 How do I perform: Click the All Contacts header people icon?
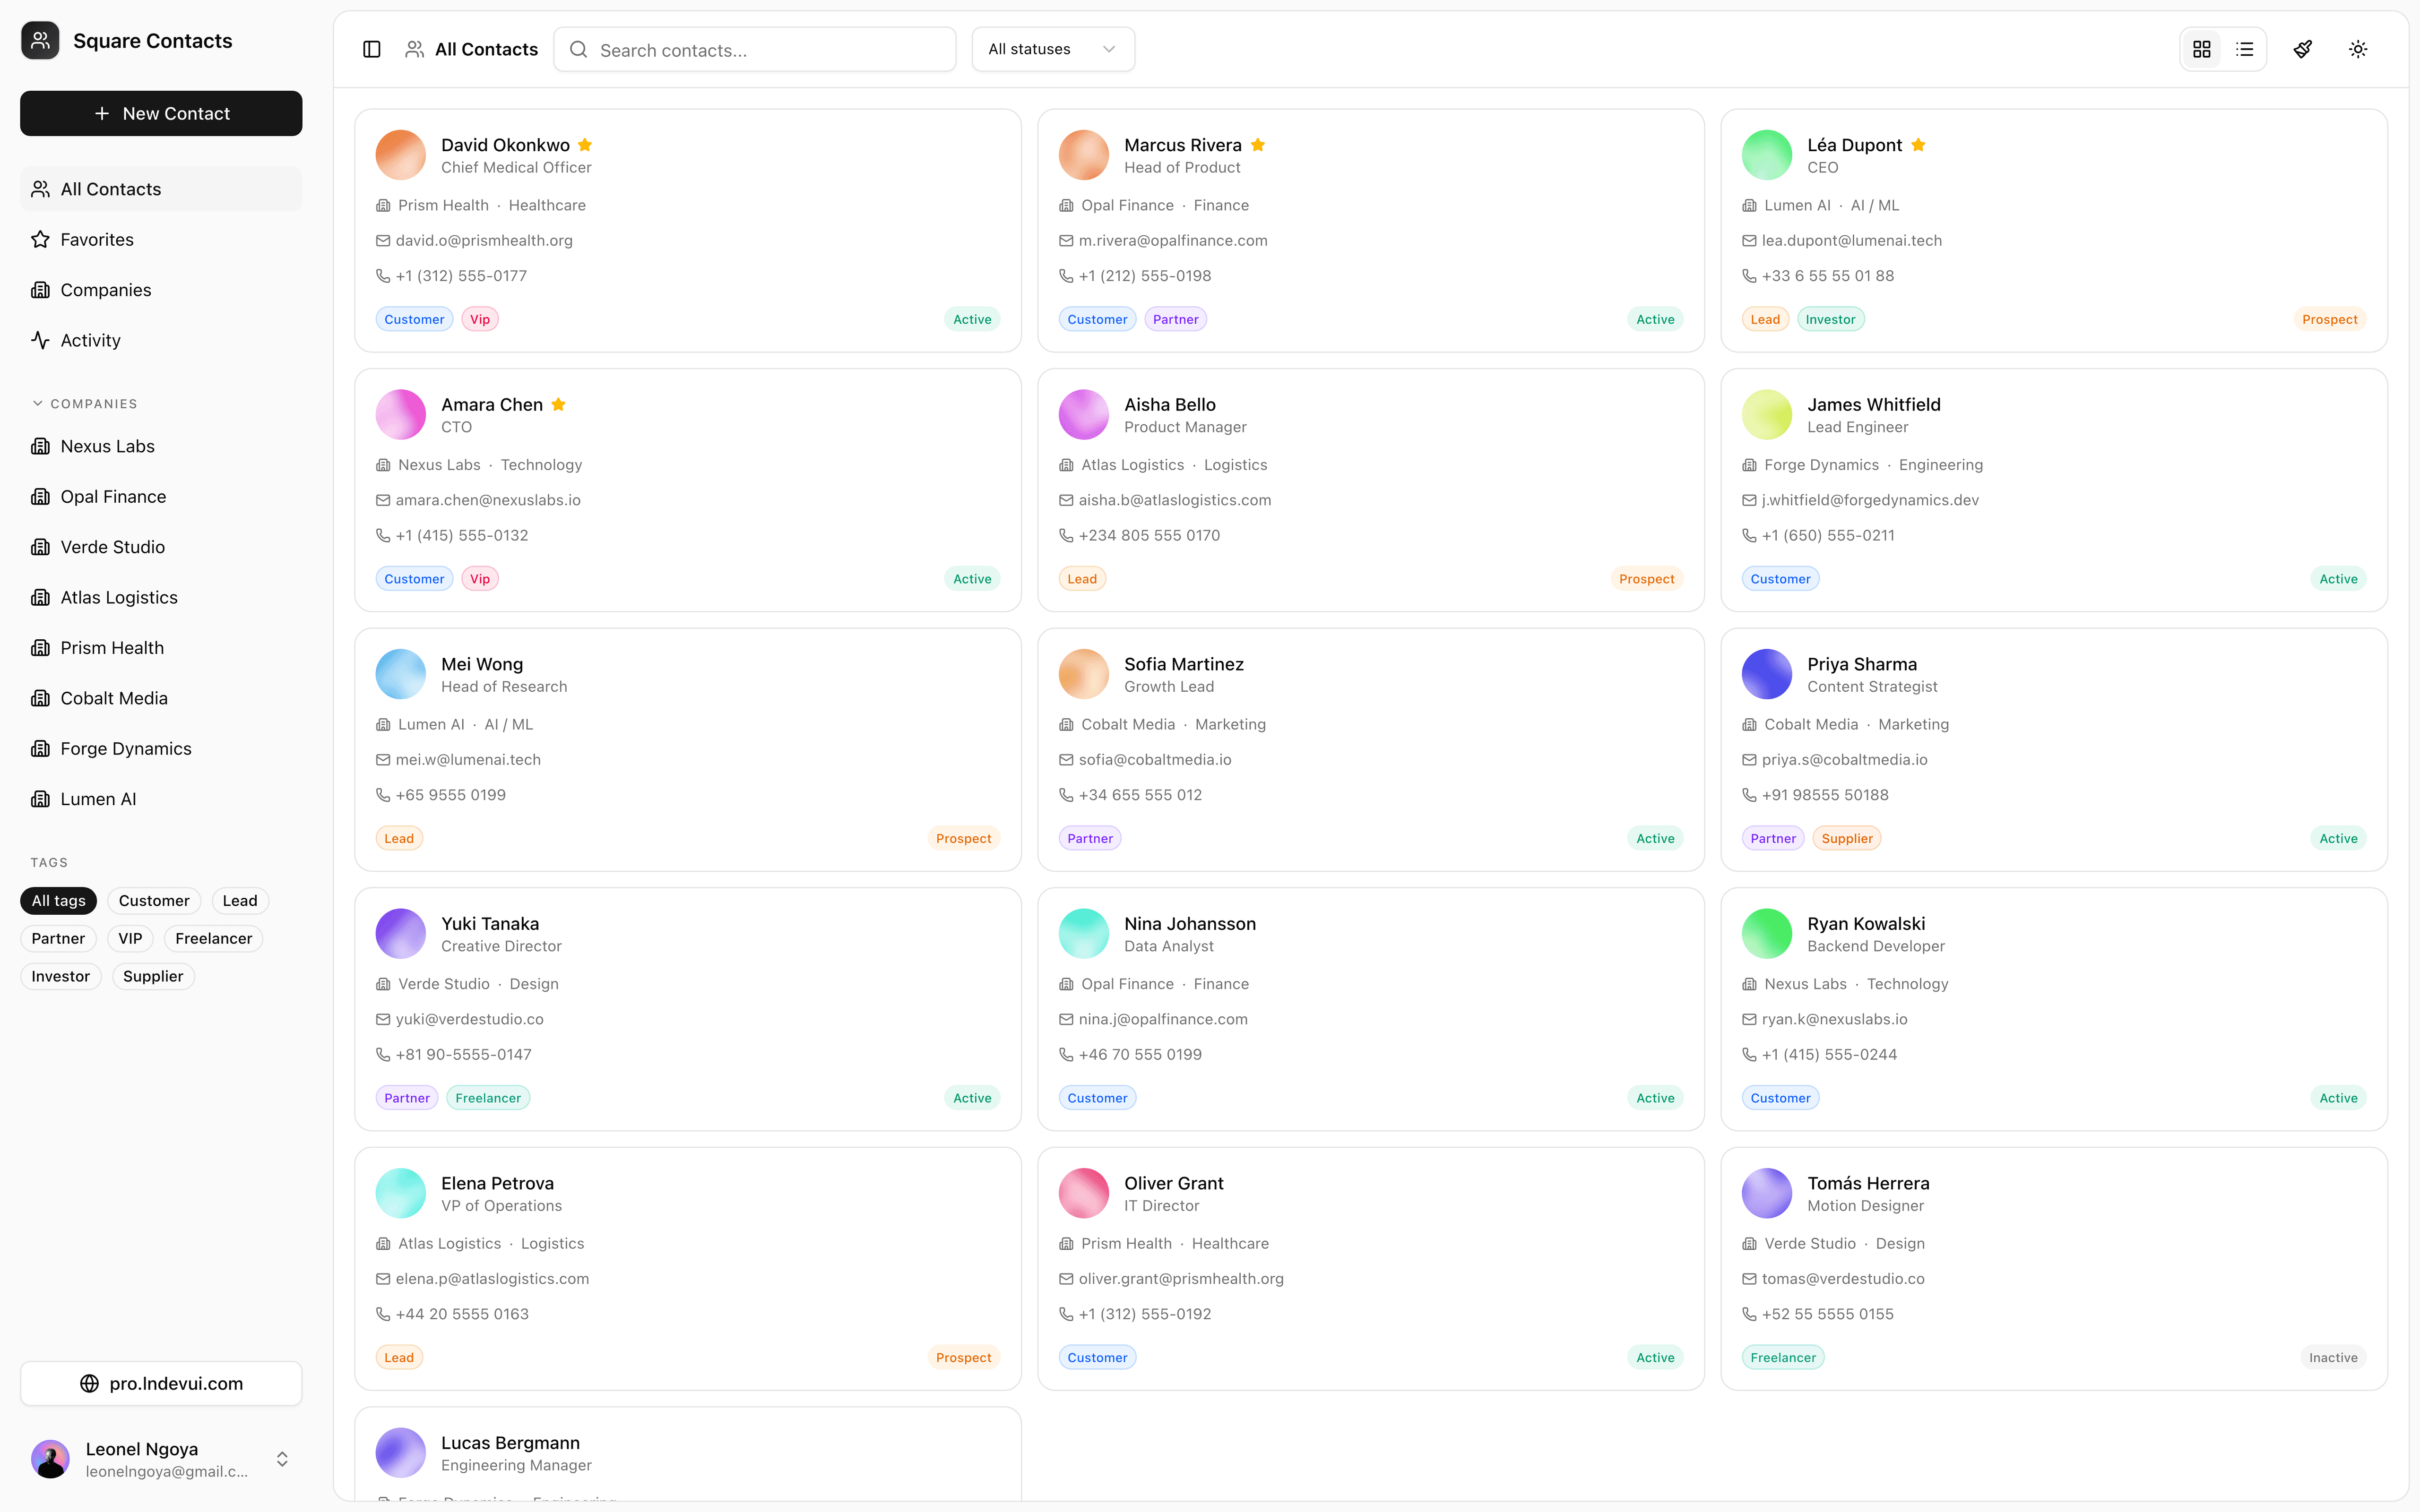coord(414,49)
